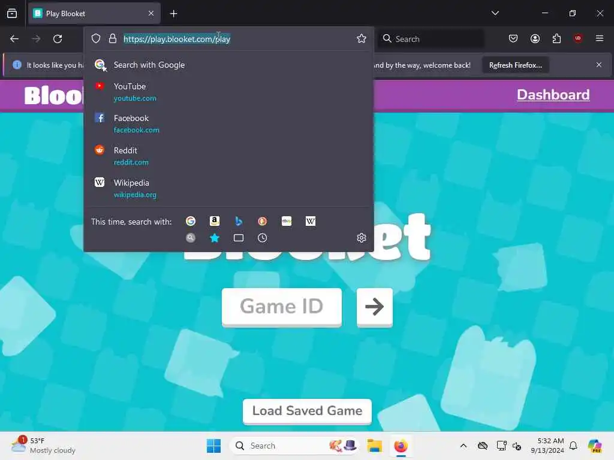Search this time with the grey magnifier engine
Viewport: 614px width, 460px height.
[191, 238]
